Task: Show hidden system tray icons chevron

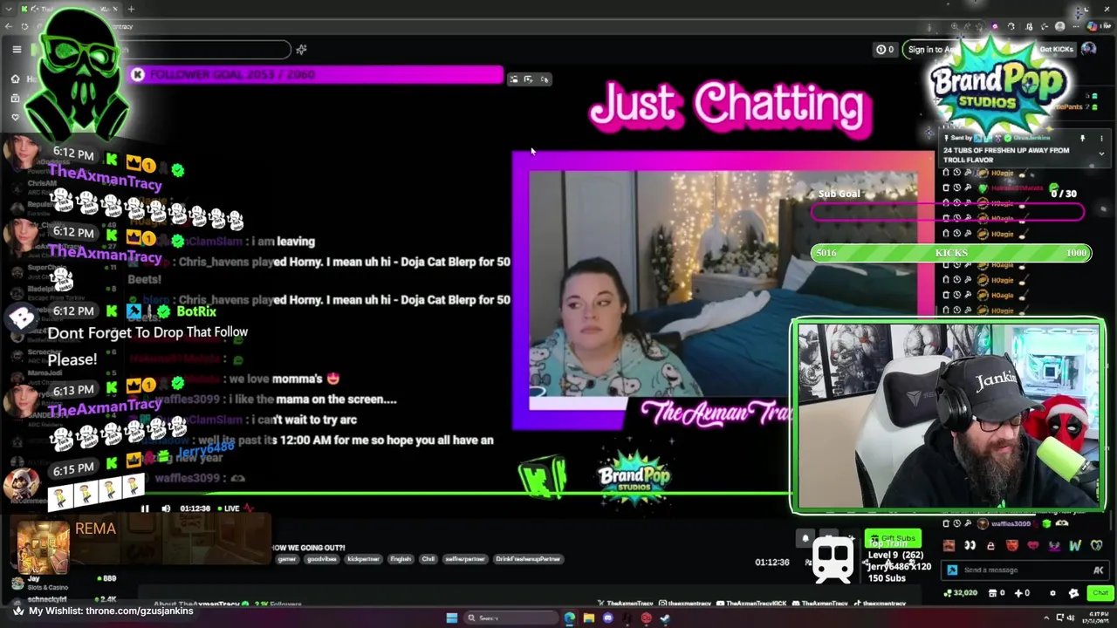Action: coord(1046,618)
